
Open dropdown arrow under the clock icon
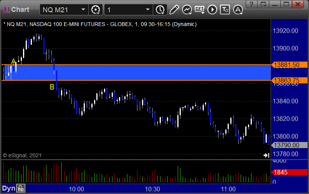(163, 13)
